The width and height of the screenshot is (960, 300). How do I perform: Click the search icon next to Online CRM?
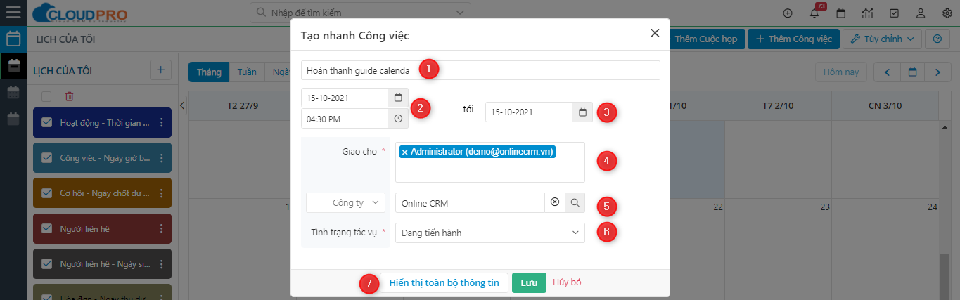(575, 203)
